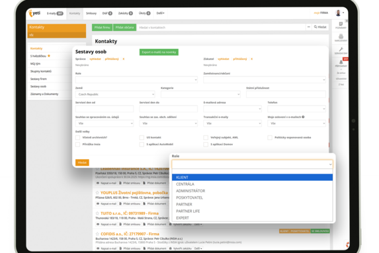Screen dimensions: 379x253
Task: Click the user avatar picture
Action: [338, 13]
